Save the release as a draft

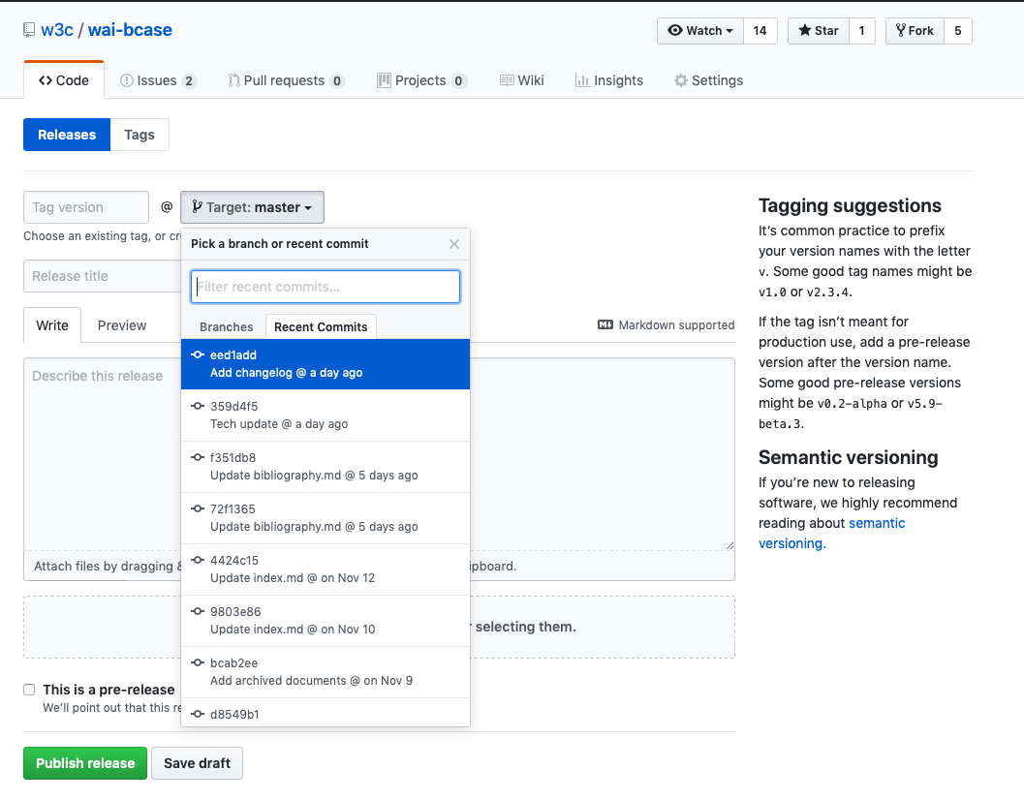pyautogui.click(x=197, y=763)
